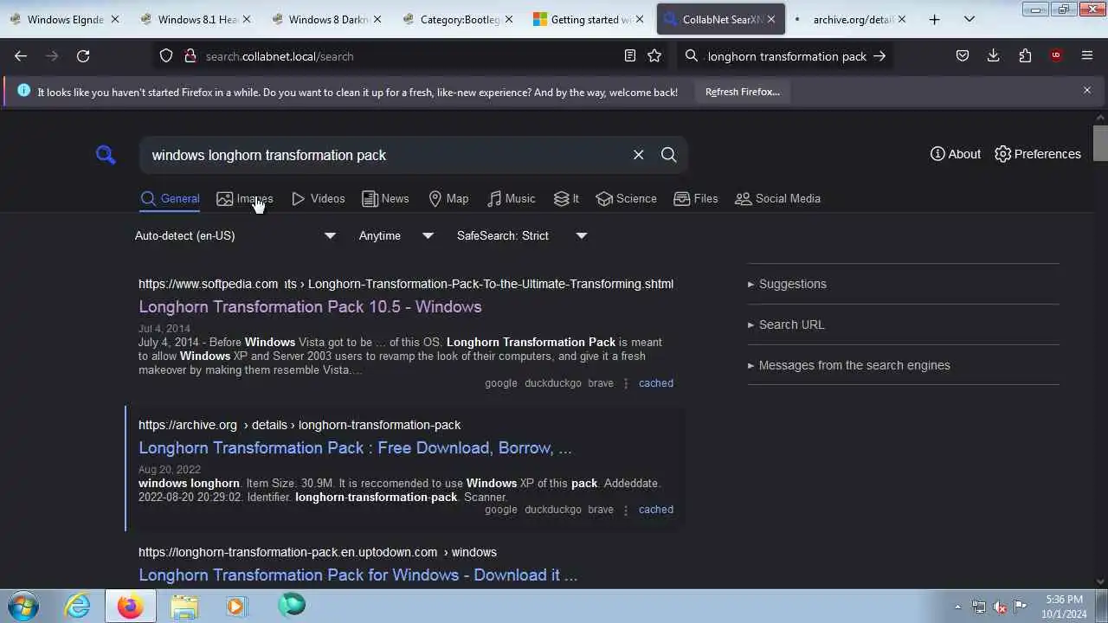1108x623 pixels.
Task: Open SafeSearch Strict dropdown
Action: [x=522, y=235]
